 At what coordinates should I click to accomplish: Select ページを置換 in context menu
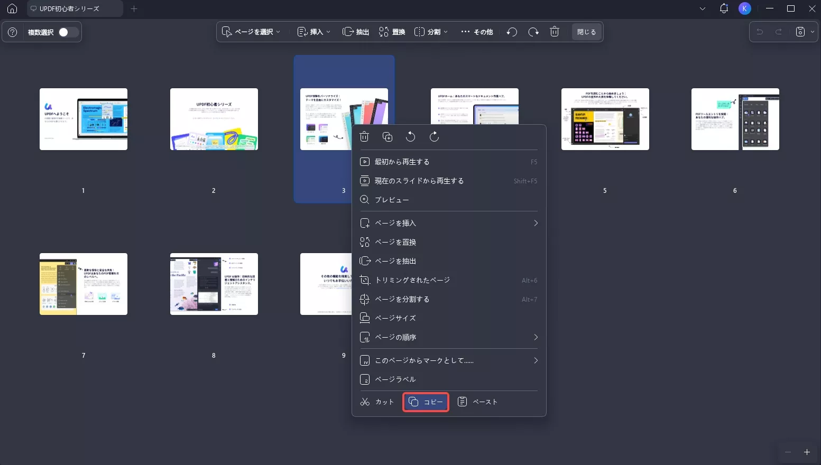[x=449, y=242]
